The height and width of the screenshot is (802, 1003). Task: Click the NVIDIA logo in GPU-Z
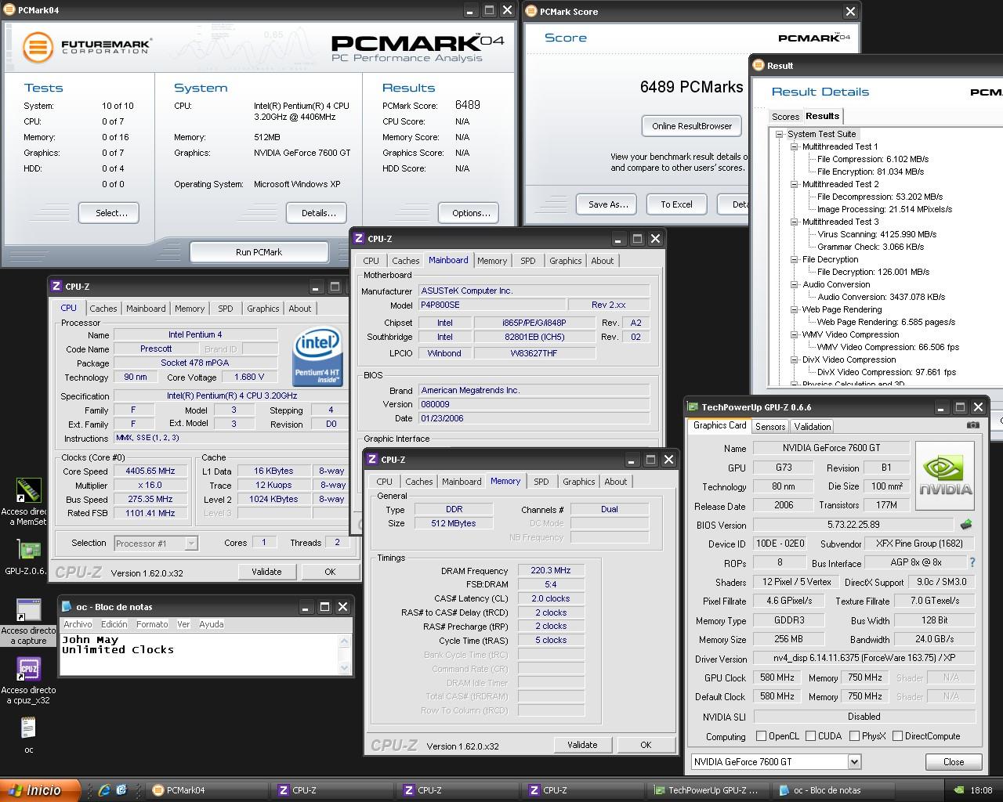[944, 475]
